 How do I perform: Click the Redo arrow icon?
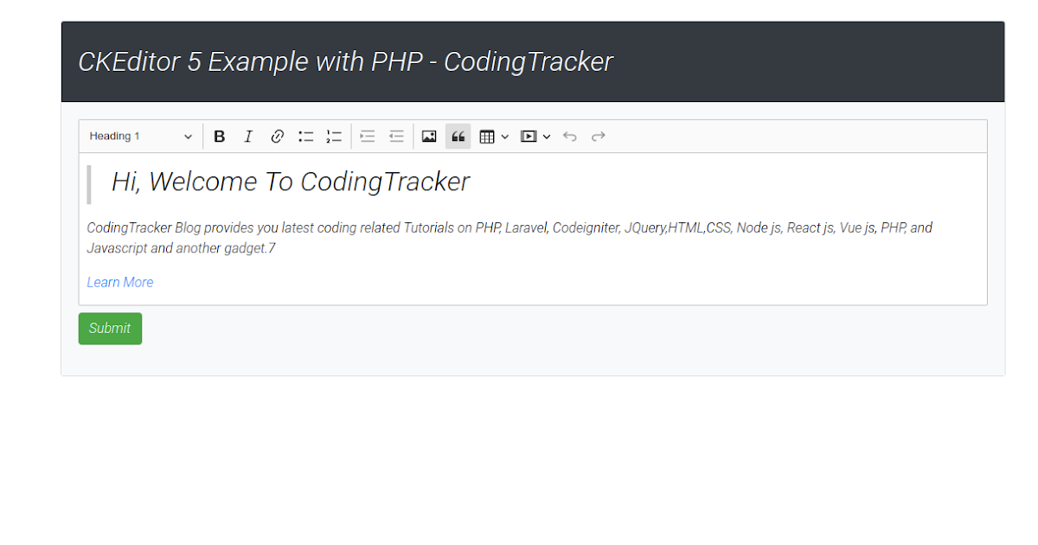tap(598, 136)
